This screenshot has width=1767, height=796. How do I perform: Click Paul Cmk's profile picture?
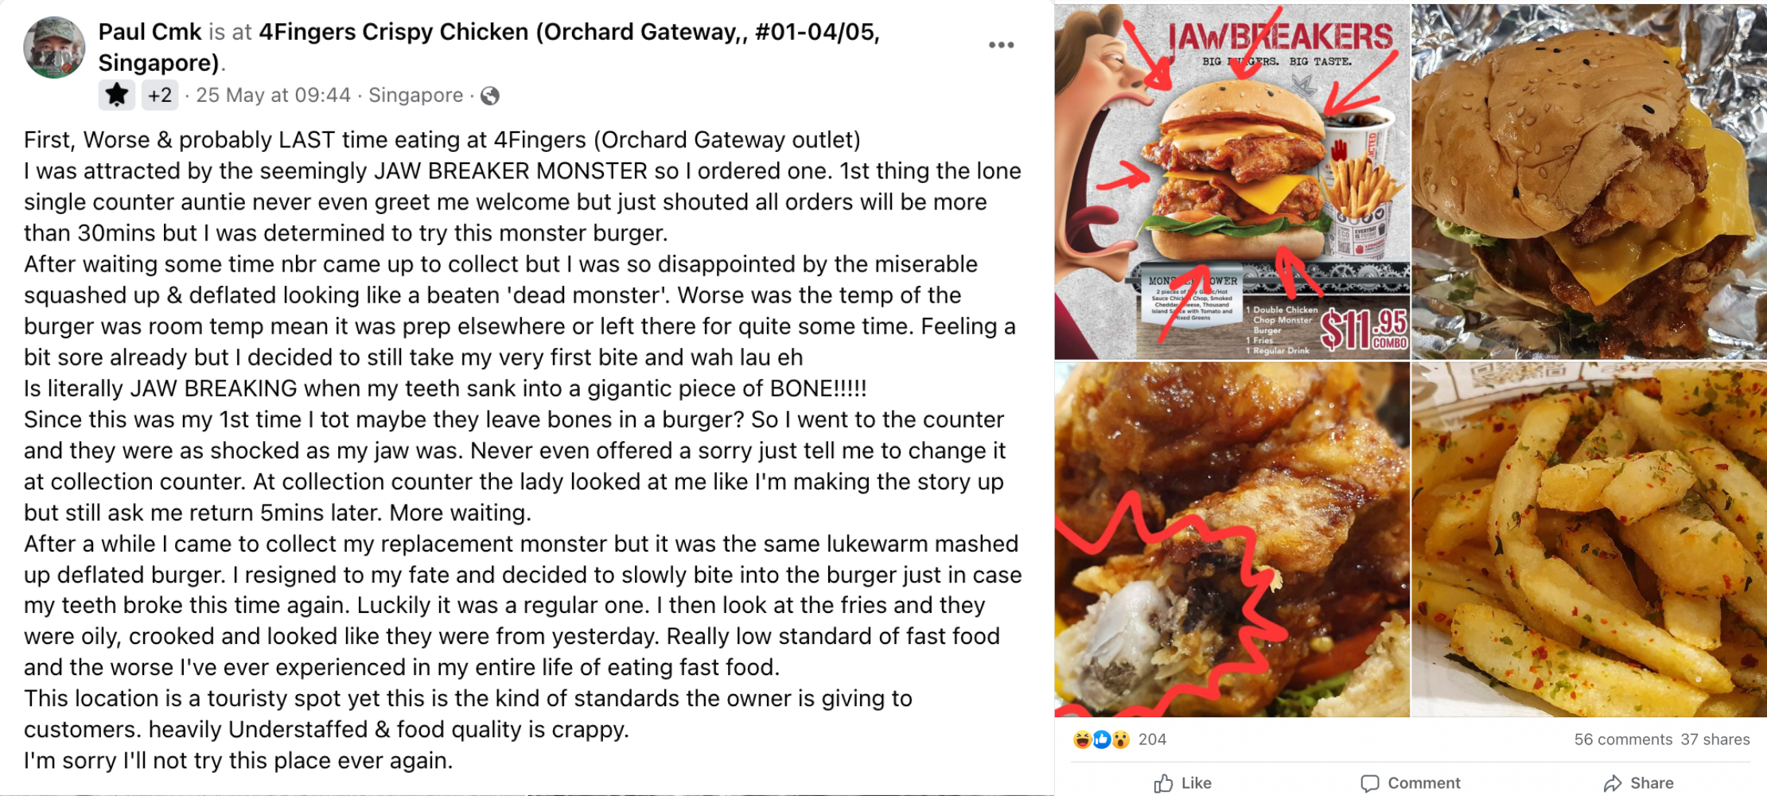(x=54, y=48)
